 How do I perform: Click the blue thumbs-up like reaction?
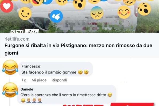coord(56,16)
